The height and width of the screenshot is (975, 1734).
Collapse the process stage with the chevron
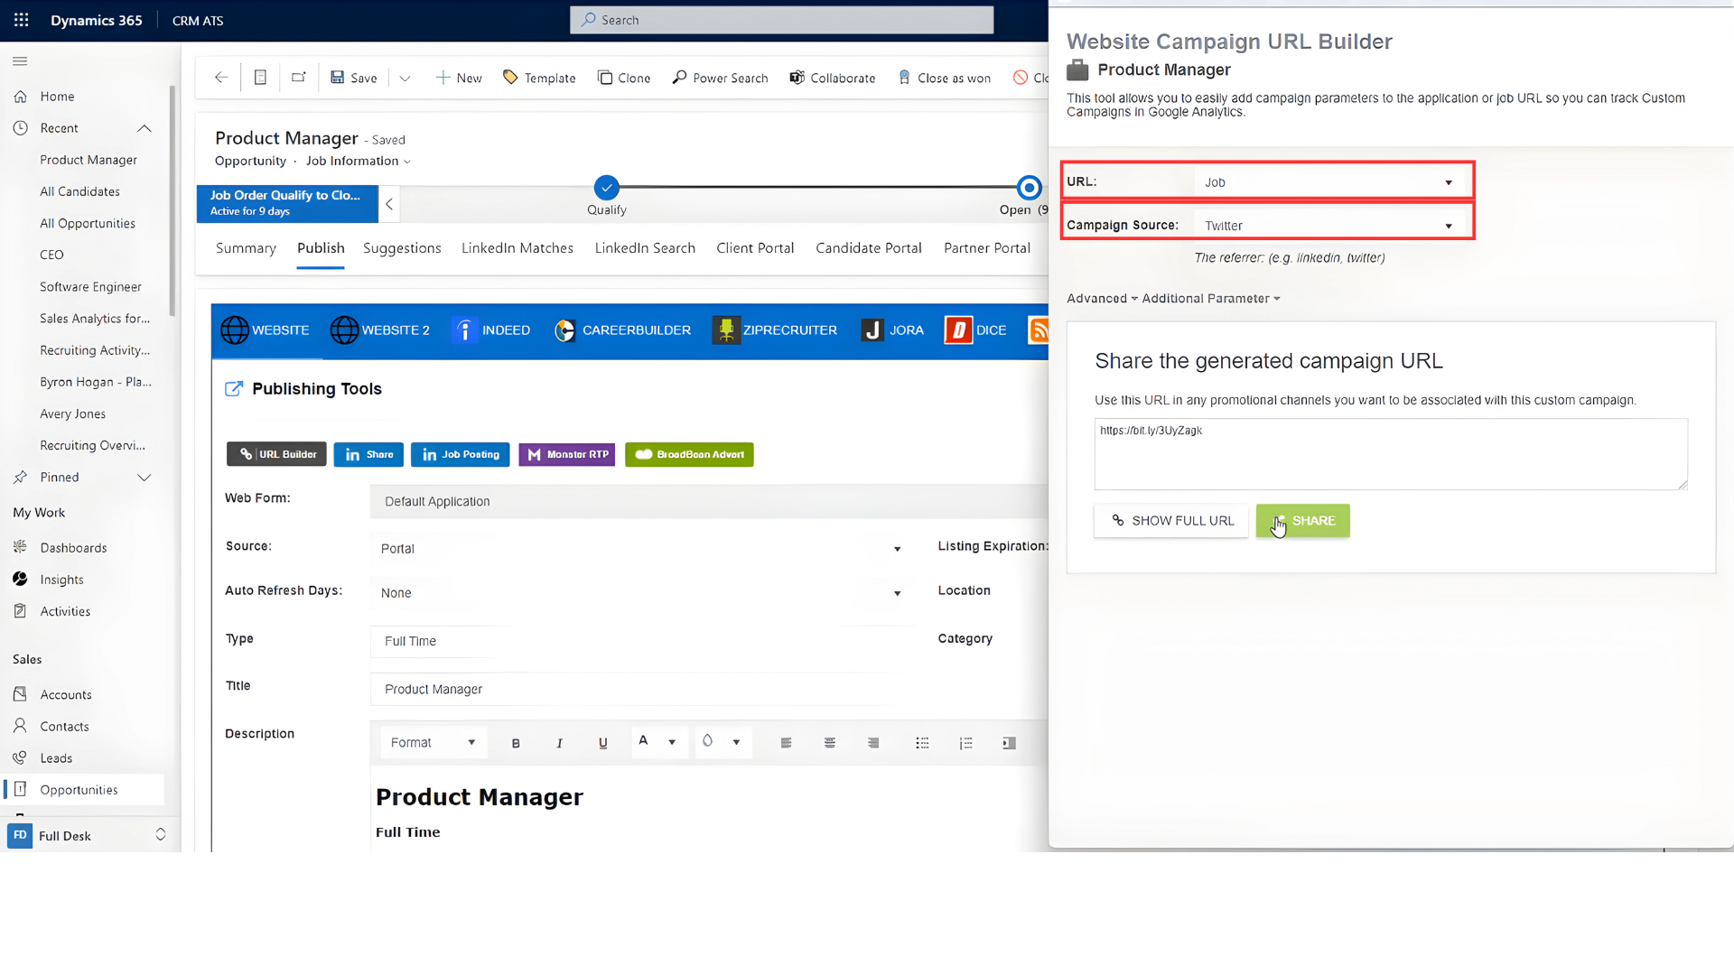pos(389,204)
